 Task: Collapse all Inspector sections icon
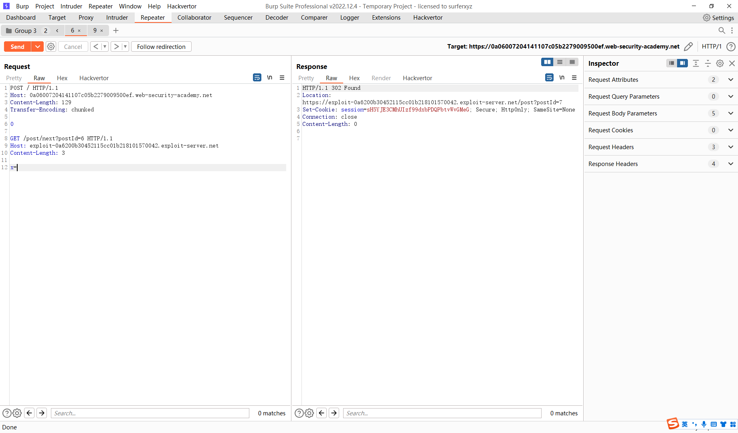pos(708,63)
